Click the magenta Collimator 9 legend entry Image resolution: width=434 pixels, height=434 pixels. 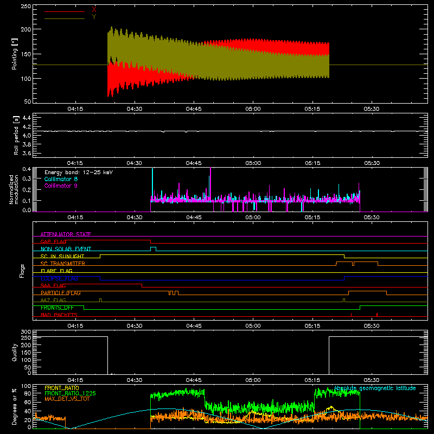click(x=61, y=186)
